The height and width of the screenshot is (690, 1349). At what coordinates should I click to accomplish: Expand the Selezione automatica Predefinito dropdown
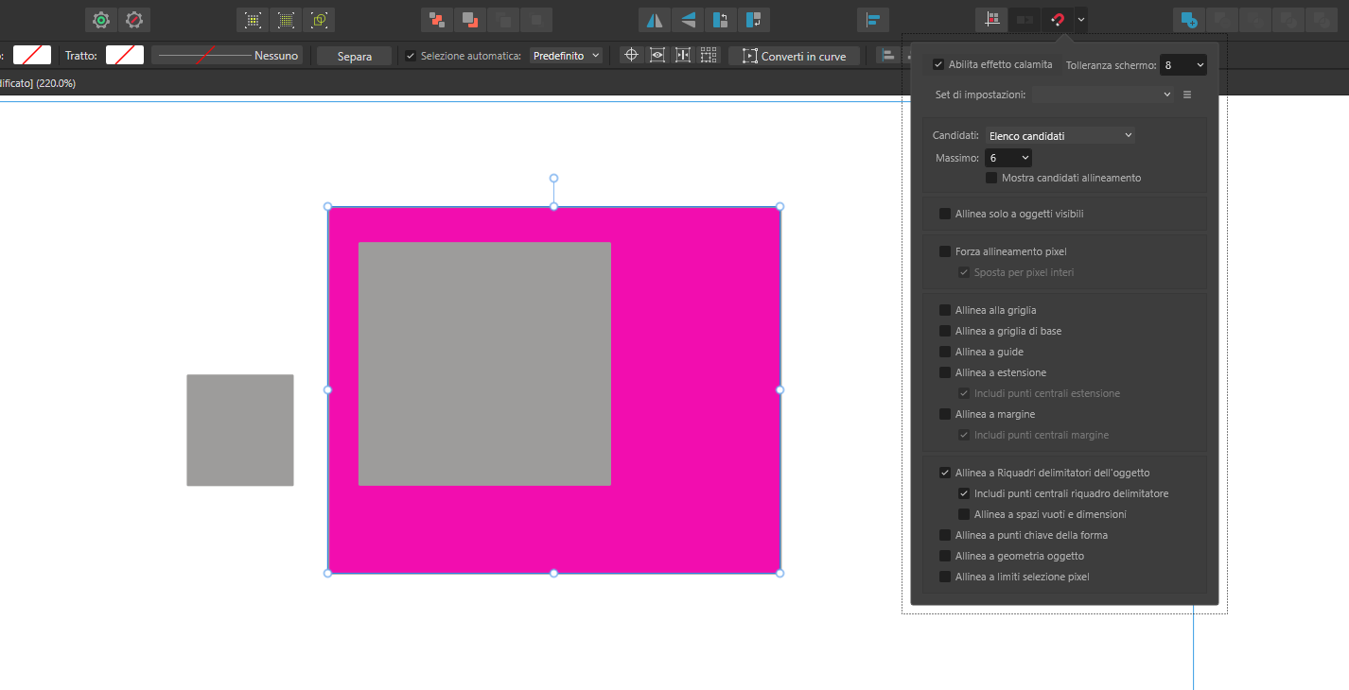(x=566, y=56)
